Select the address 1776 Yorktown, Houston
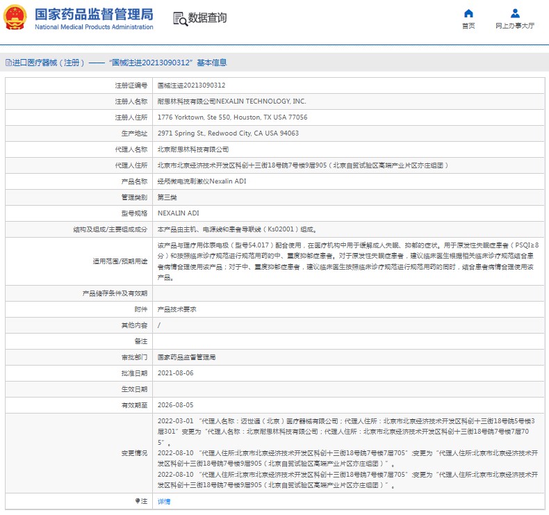 [233, 117]
